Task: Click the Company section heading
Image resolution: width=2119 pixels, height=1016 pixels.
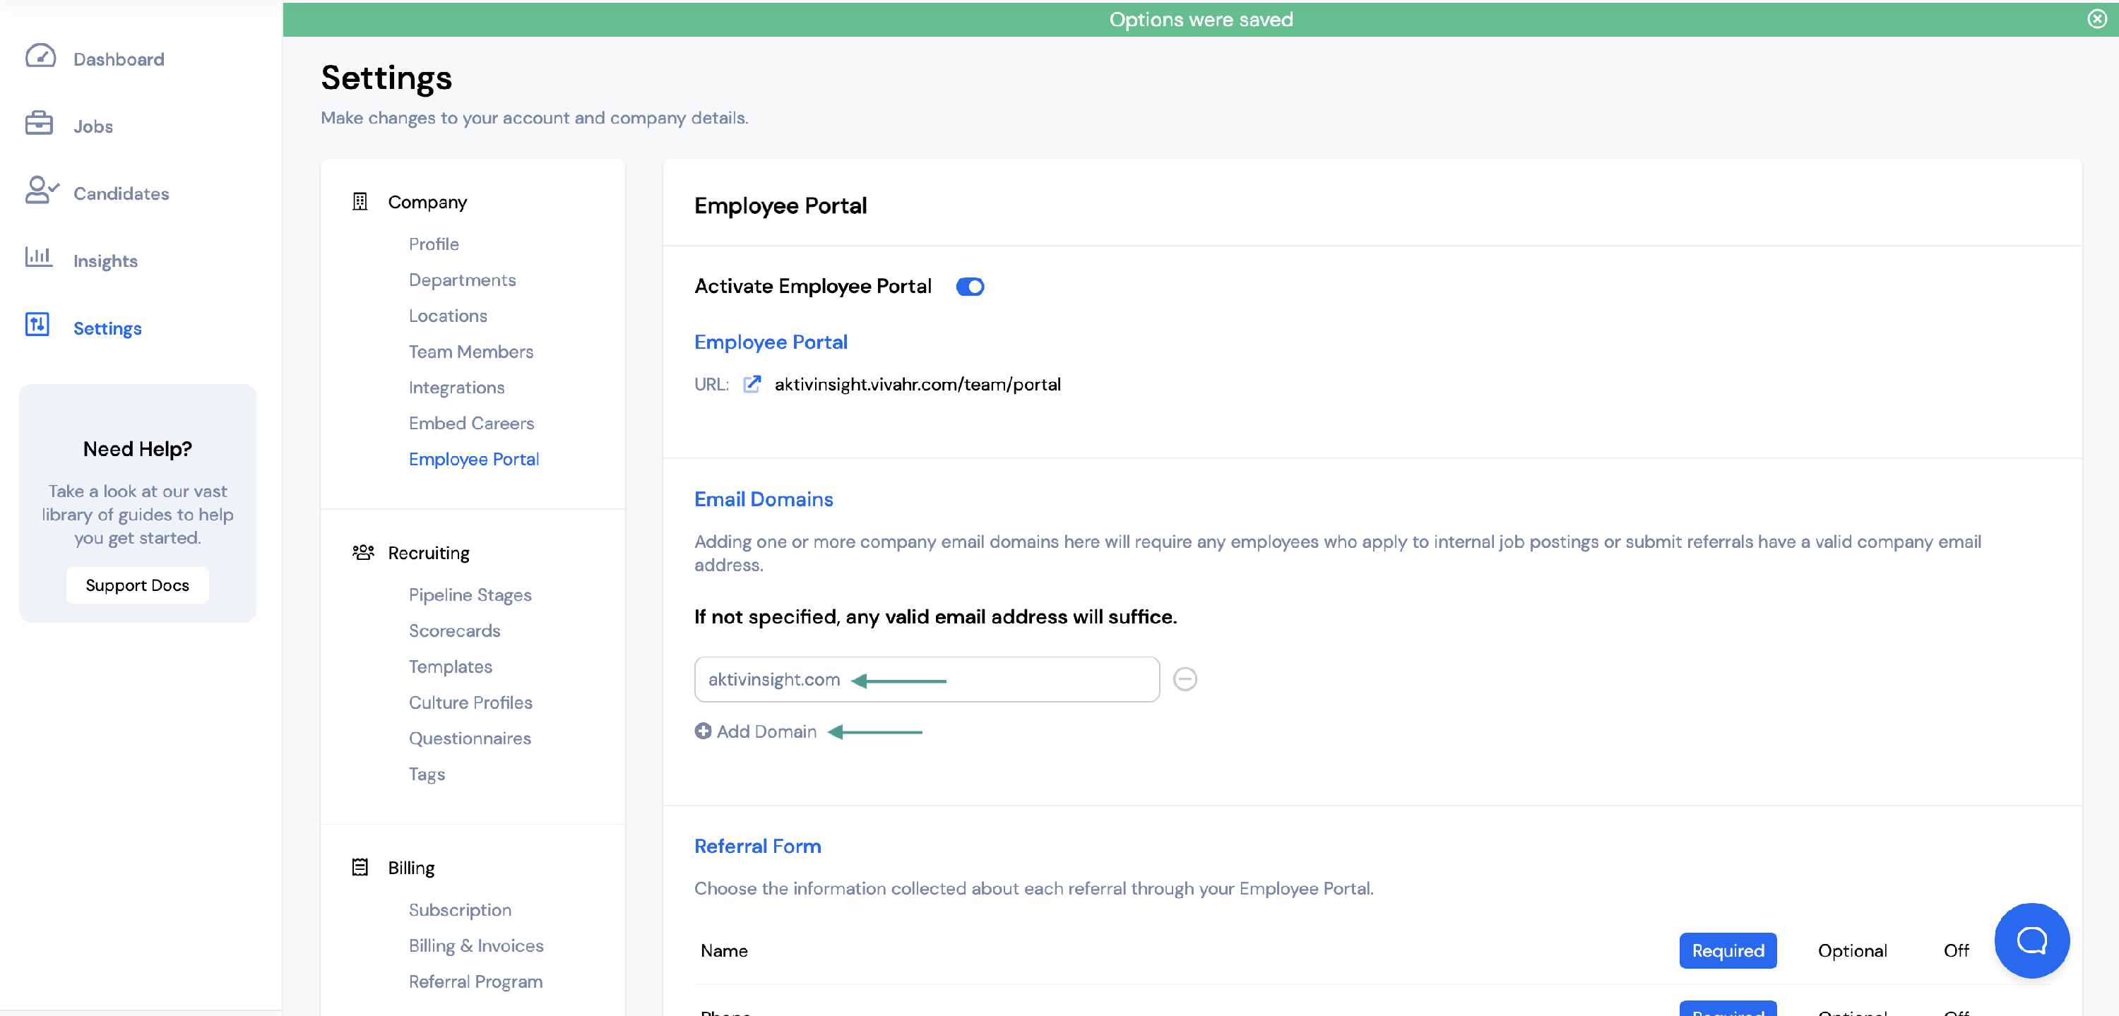Action: (427, 202)
